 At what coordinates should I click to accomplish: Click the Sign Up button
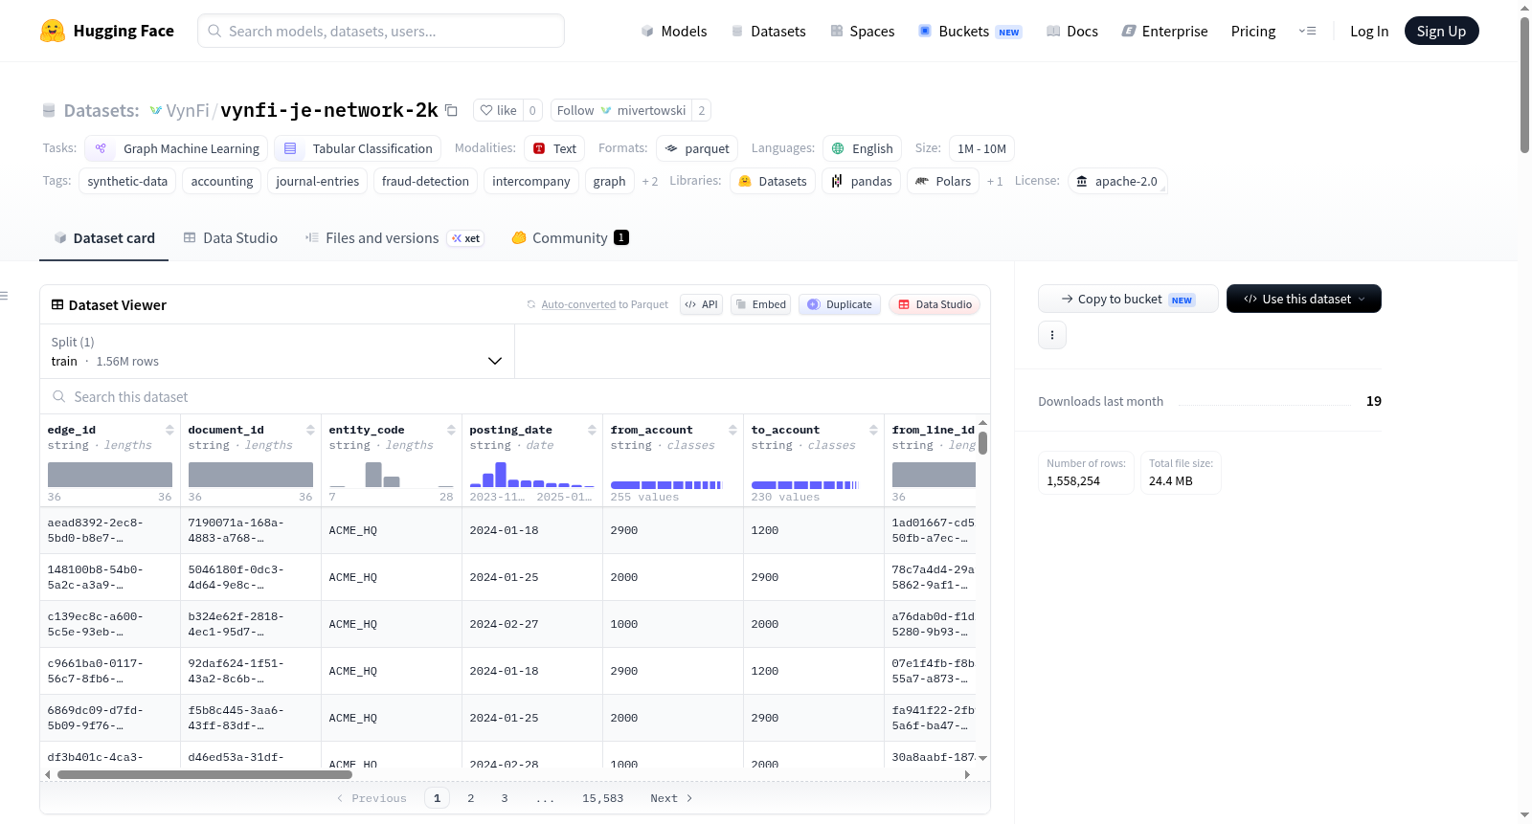1442,31
